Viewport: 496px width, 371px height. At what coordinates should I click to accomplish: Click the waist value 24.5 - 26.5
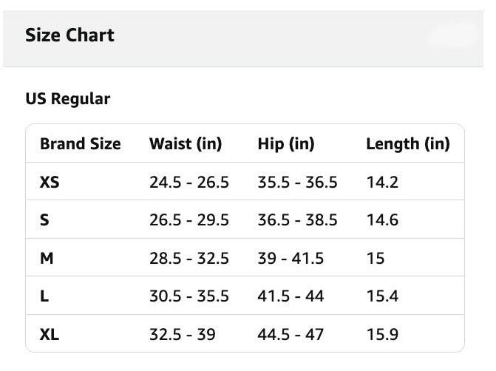(x=189, y=182)
